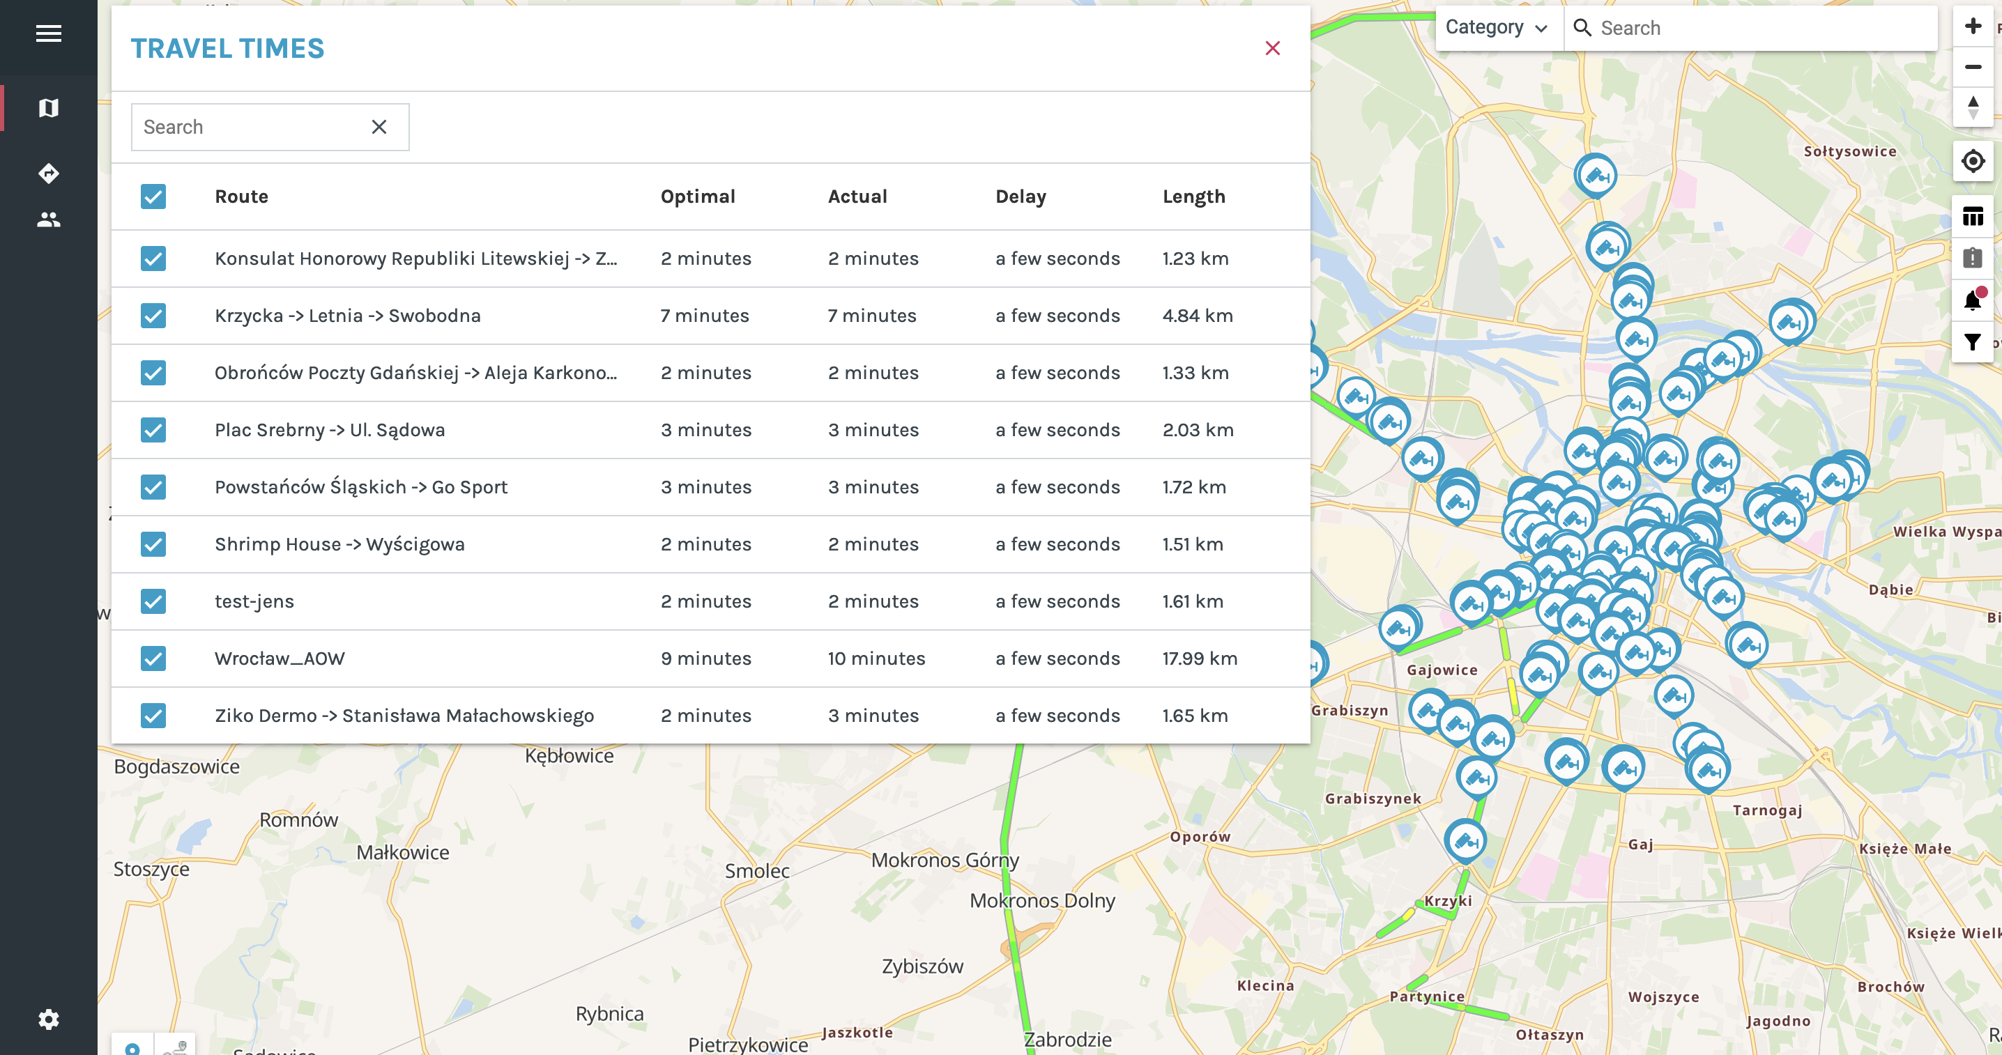Click camera marker near Sołtysowice top
Image resolution: width=2002 pixels, height=1055 pixels.
[x=1596, y=176]
